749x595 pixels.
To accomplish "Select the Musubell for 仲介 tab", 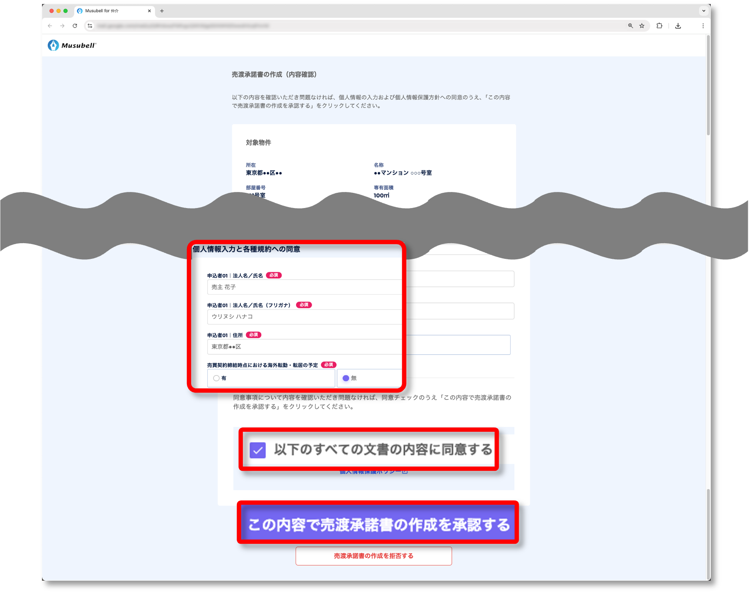I will (x=111, y=11).
